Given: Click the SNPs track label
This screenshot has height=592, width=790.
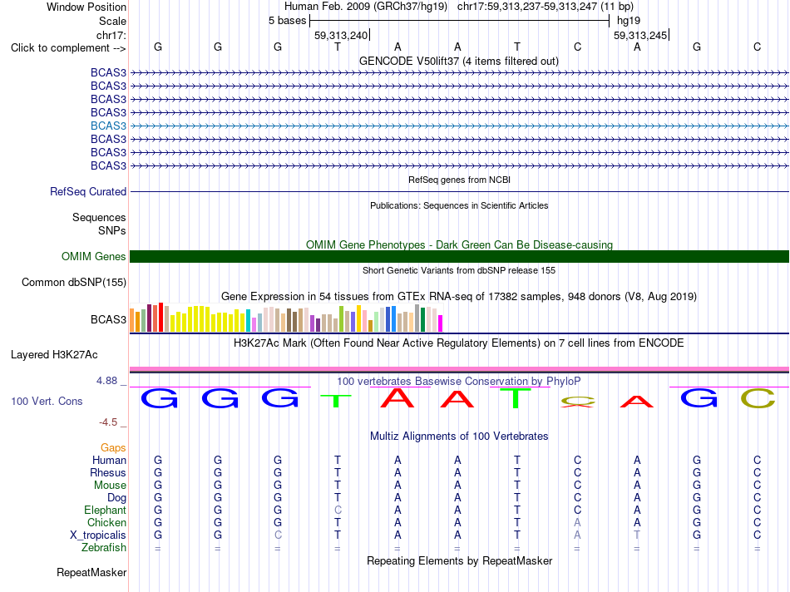Looking at the screenshot, I should 112,230.
